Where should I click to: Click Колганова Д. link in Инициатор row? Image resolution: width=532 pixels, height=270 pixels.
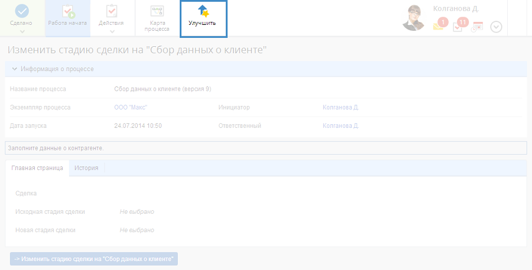(340, 107)
